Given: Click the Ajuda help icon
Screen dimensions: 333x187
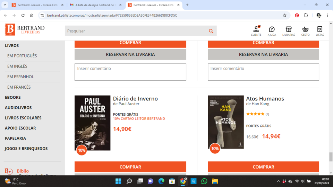Looking at the screenshot, I should (x=272, y=30).
